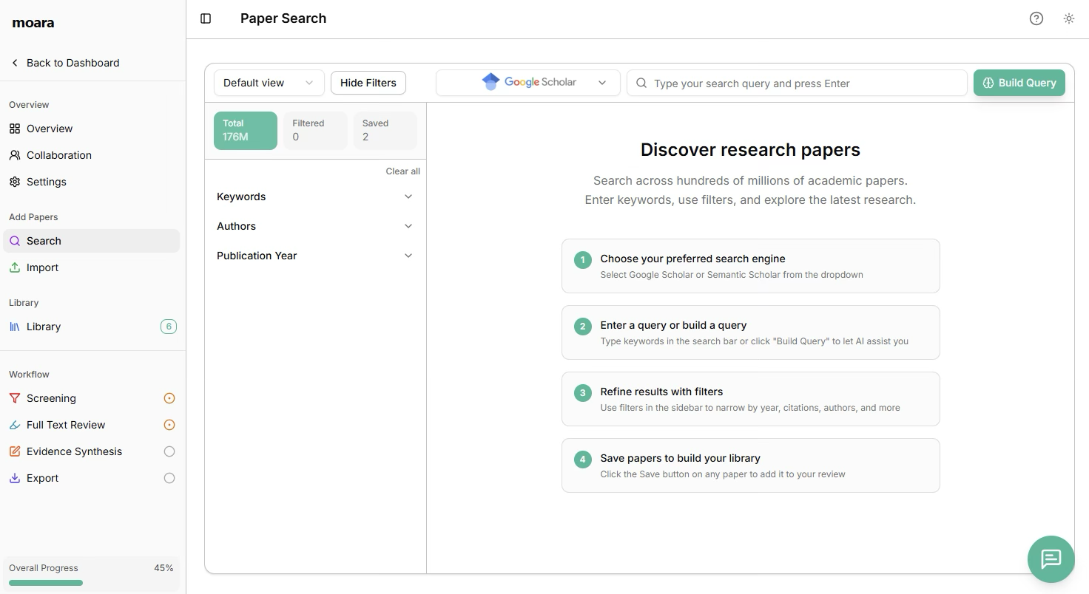The width and height of the screenshot is (1089, 594).
Task: Click the Import upload icon in the sidebar
Action: coord(15,267)
